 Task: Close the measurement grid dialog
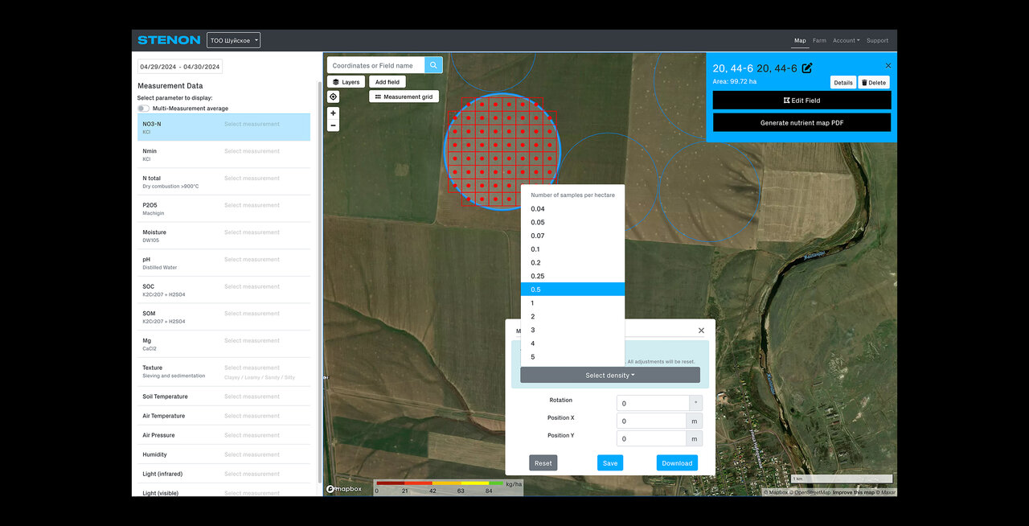tap(701, 331)
